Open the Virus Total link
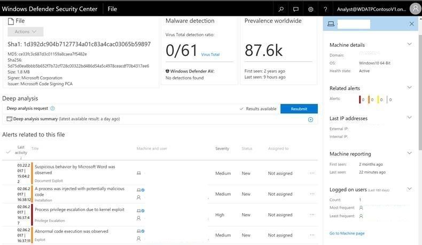422x245 pixels. click(x=210, y=54)
